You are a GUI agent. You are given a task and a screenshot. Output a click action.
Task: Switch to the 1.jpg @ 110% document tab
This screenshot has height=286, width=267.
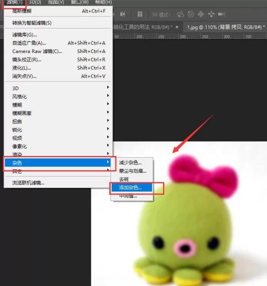(226, 27)
